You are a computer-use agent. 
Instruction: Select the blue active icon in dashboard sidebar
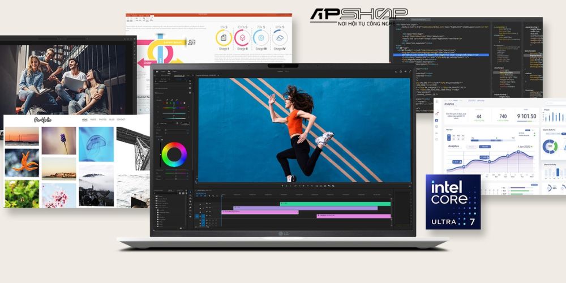436,120
